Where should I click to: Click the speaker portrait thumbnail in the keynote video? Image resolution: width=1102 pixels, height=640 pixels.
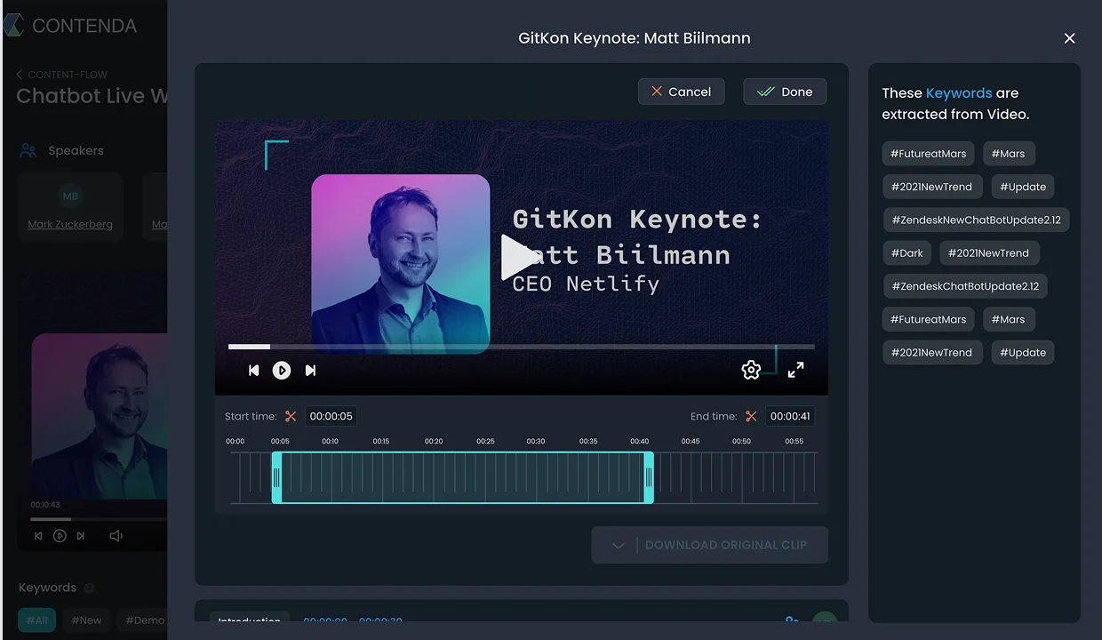400,264
